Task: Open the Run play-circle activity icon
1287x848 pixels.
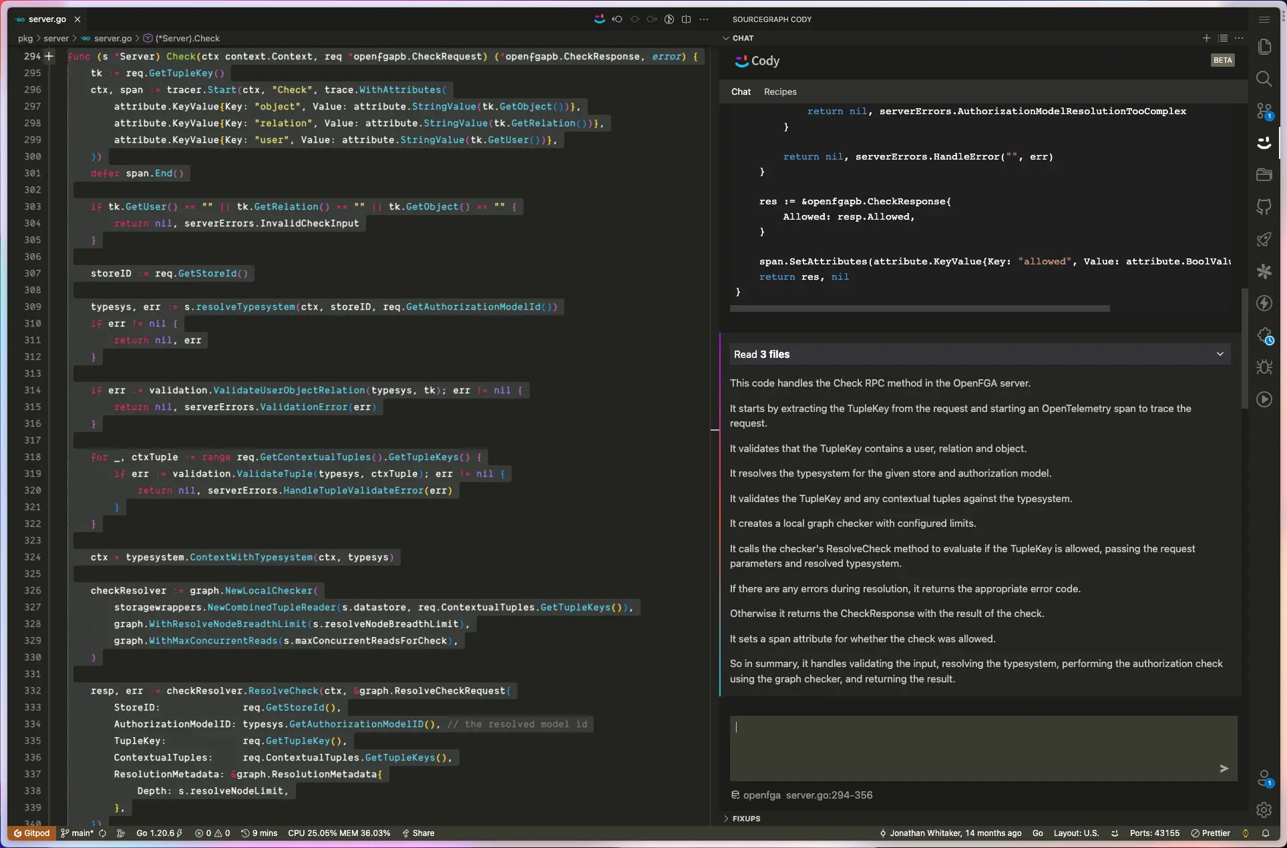Action: click(1264, 399)
